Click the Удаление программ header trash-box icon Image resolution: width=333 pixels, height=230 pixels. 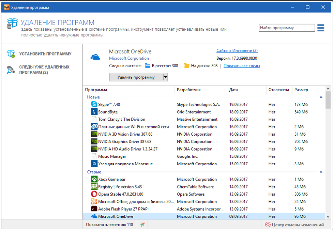(12, 23)
